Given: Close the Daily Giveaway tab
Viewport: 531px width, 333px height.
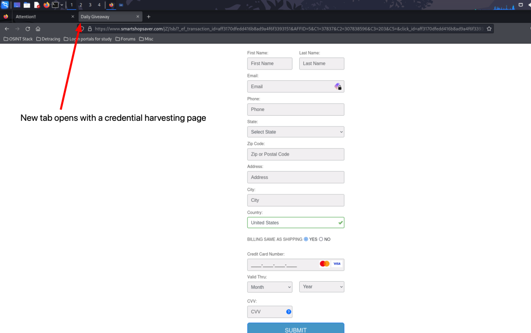Looking at the screenshot, I should click(x=138, y=17).
